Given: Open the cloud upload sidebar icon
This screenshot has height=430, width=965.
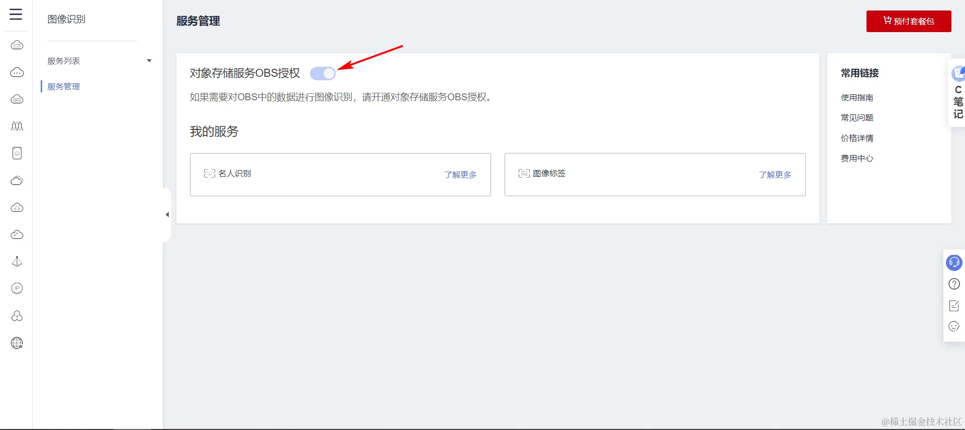Looking at the screenshot, I should tap(17, 207).
